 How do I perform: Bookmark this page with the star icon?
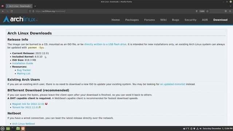pos(208,11)
